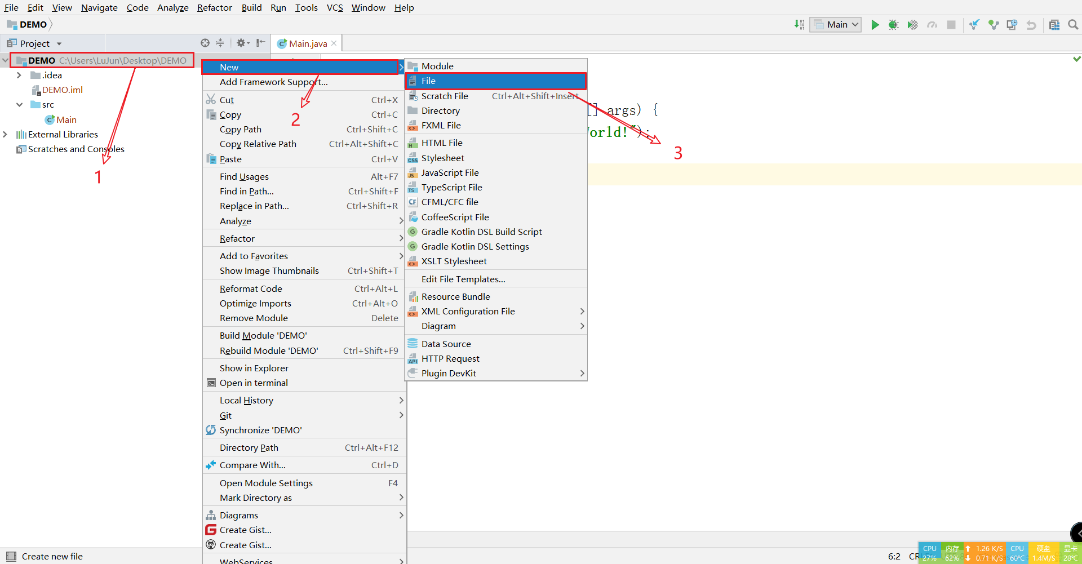Click the DEMO breadcrumb in navigation bar
The image size is (1082, 564).
pyautogui.click(x=27, y=25)
